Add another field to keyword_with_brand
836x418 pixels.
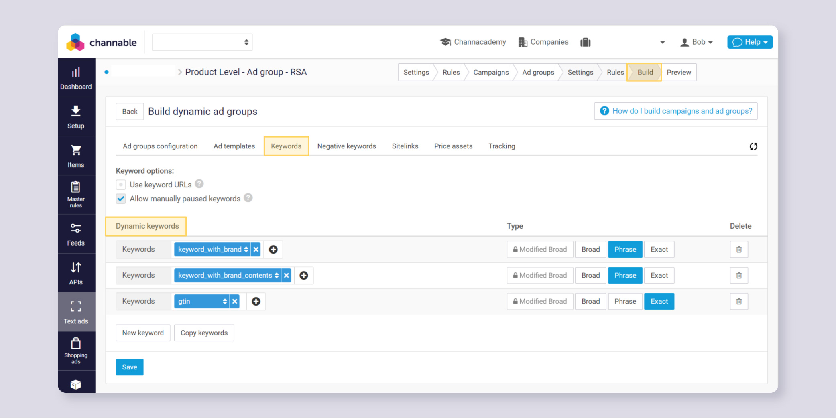(273, 249)
